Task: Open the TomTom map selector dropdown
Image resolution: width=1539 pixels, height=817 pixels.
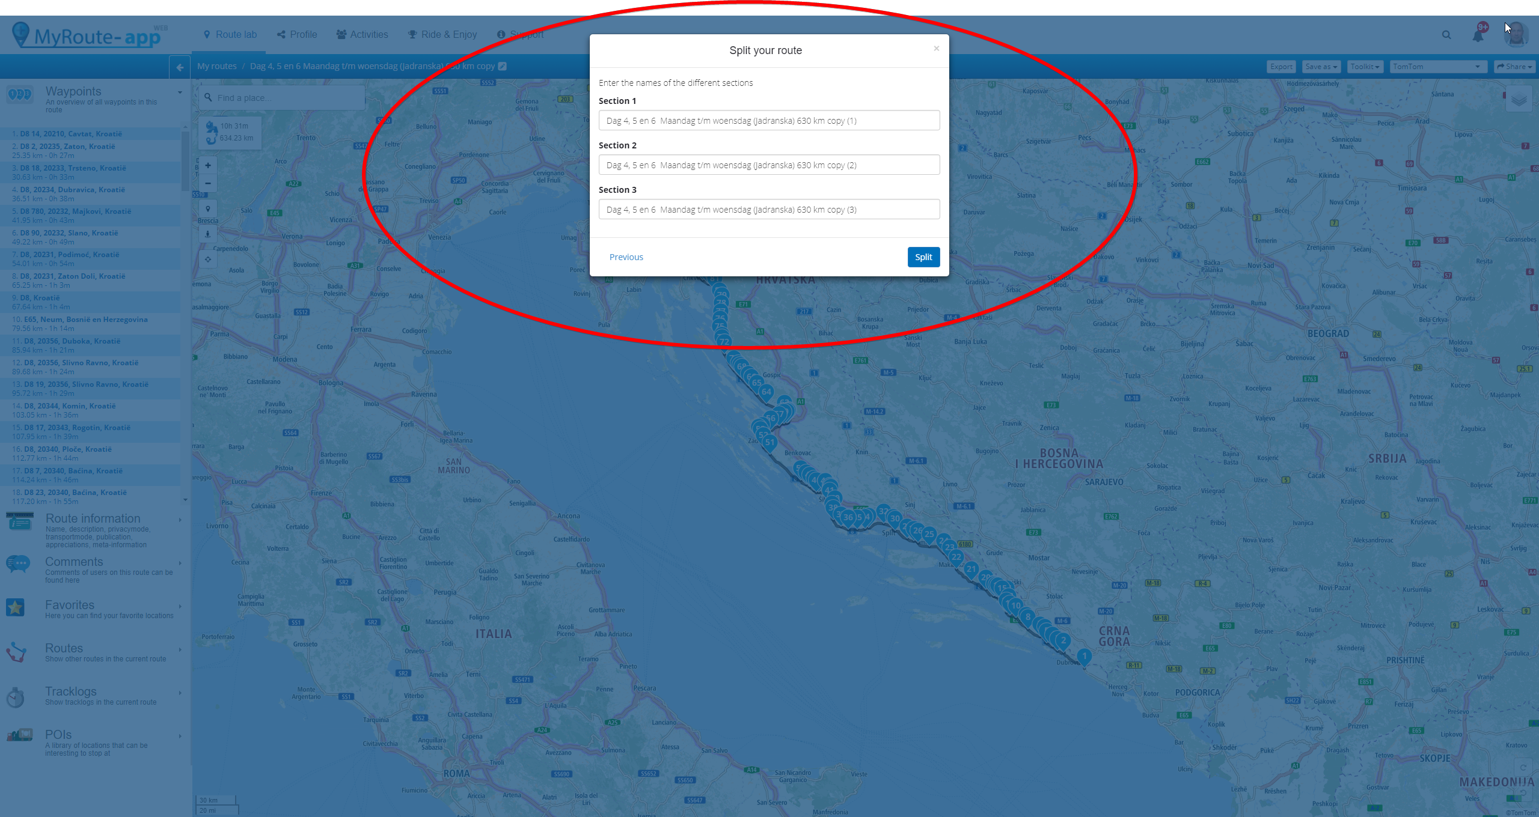Action: [x=1437, y=67]
